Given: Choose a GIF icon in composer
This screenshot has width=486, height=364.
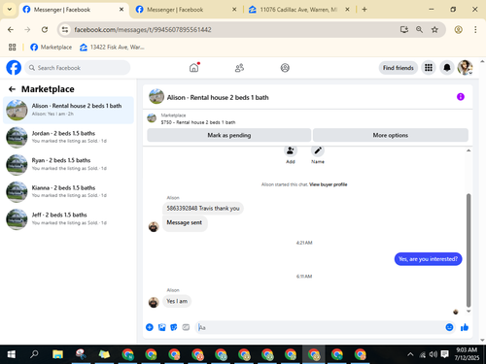Looking at the screenshot, I should [x=186, y=327].
